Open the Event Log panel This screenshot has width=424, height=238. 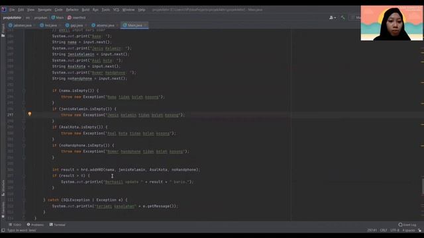[x=407, y=225]
